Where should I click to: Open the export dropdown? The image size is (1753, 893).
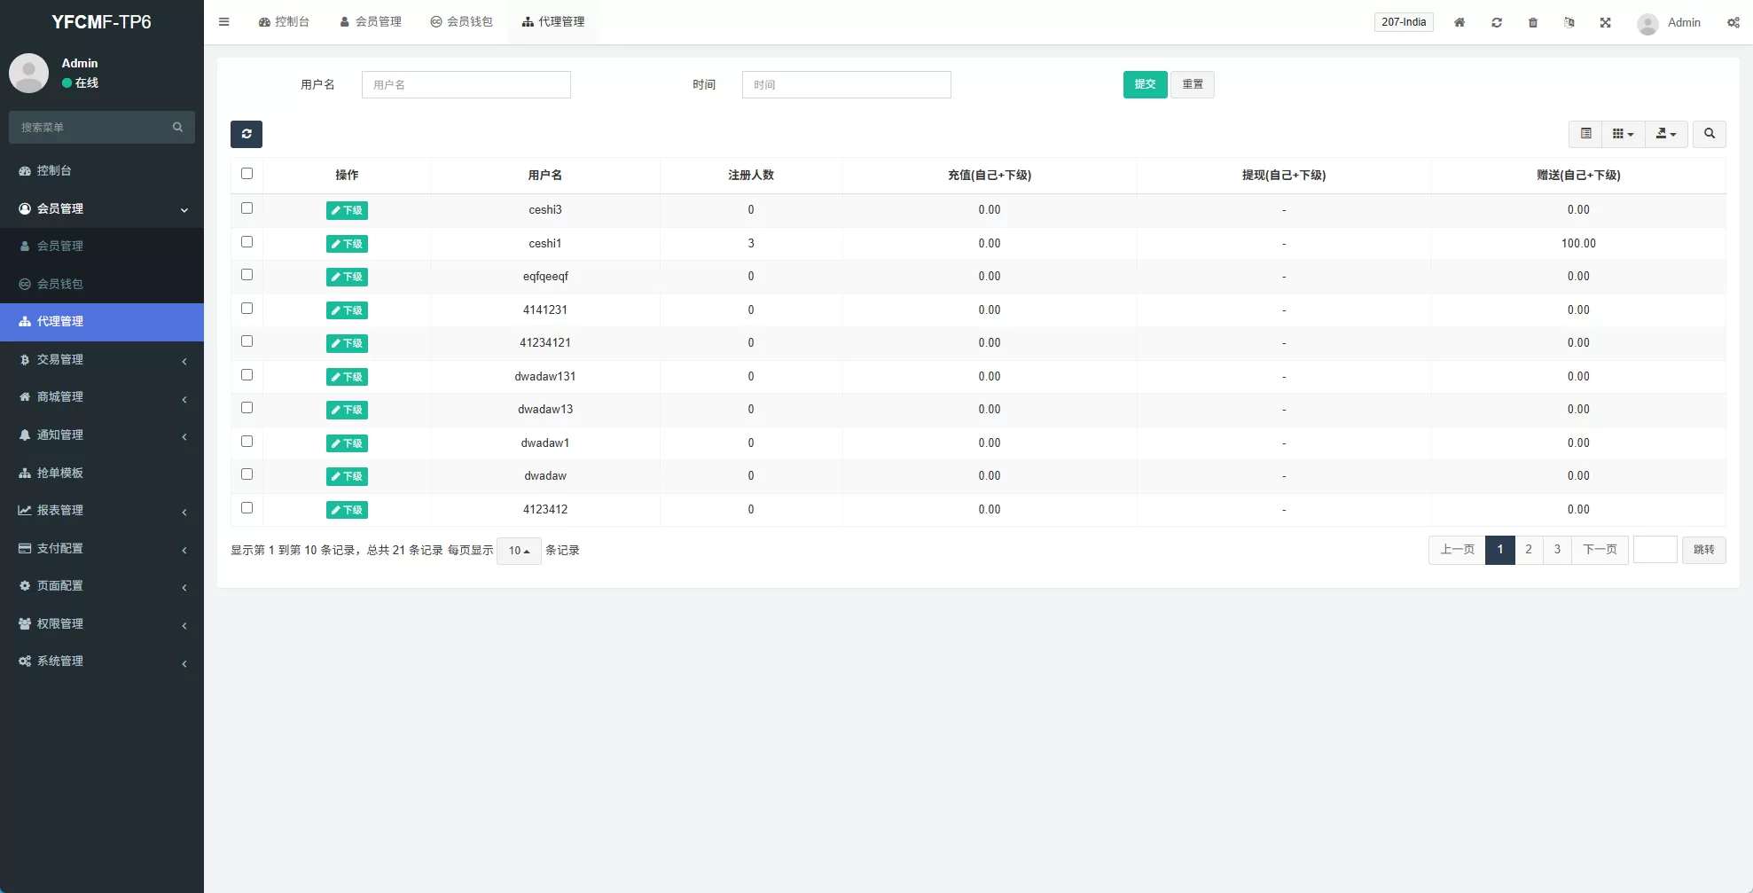point(1666,134)
